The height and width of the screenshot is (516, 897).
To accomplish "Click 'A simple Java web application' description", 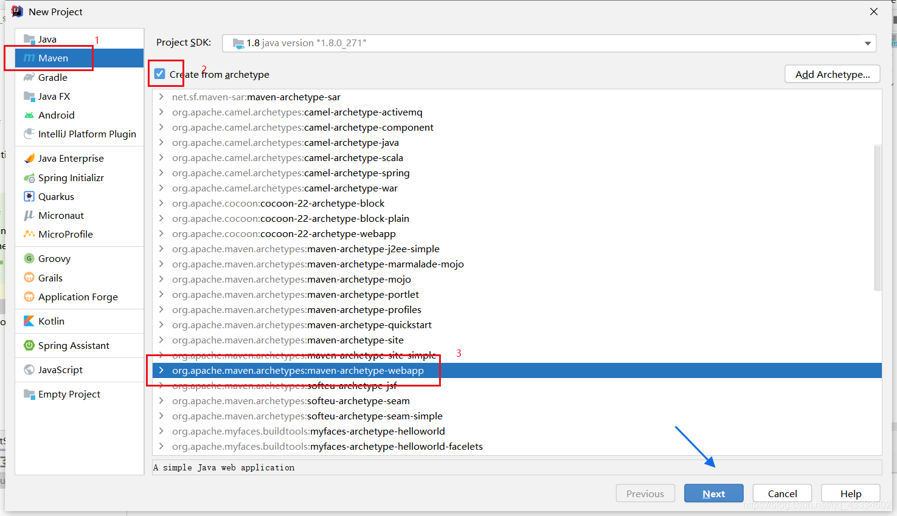I will point(224,467).
